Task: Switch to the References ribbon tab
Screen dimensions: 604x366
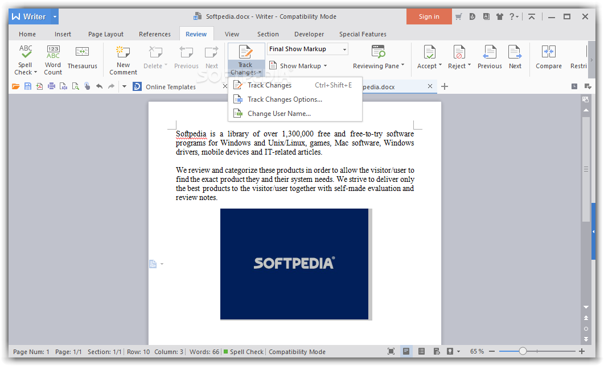Action: click(154, 34)
